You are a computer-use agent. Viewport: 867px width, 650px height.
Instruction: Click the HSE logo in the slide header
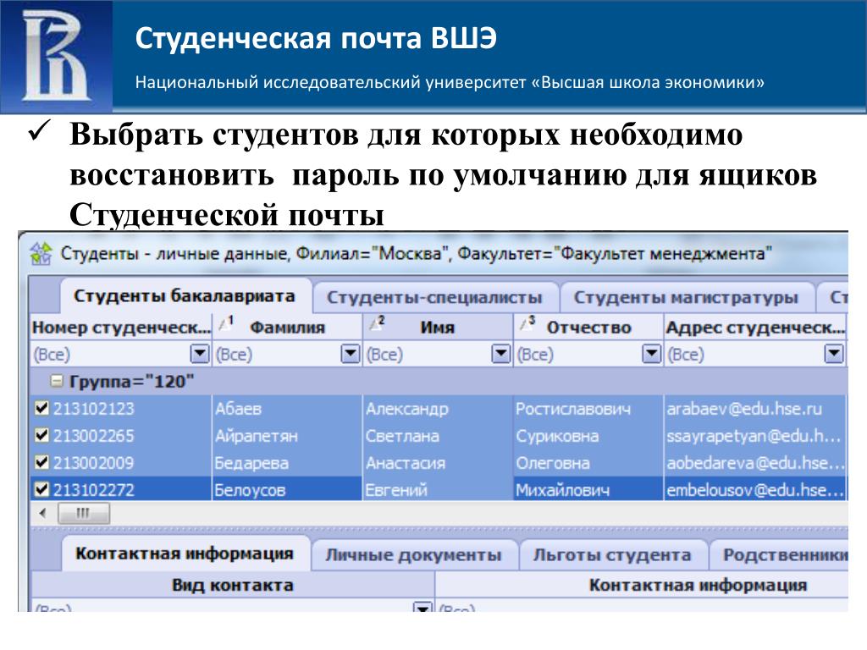click(56, 57)
